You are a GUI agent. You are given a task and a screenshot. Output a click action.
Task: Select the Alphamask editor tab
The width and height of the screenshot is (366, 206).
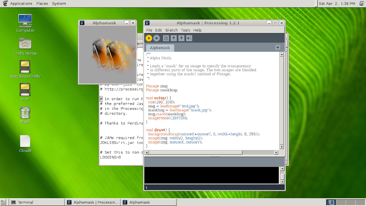160,48
